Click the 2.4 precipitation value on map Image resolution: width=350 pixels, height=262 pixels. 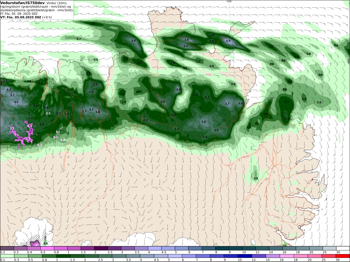point(205,137)
